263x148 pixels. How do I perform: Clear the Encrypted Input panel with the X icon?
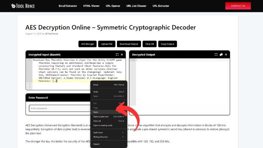coord(122,54)
